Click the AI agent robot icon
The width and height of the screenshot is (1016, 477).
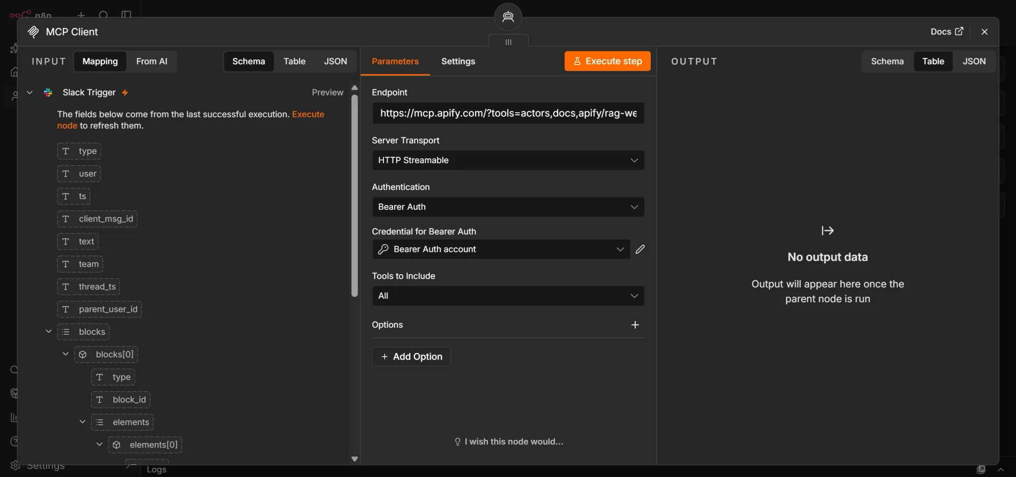click(508, 17)
